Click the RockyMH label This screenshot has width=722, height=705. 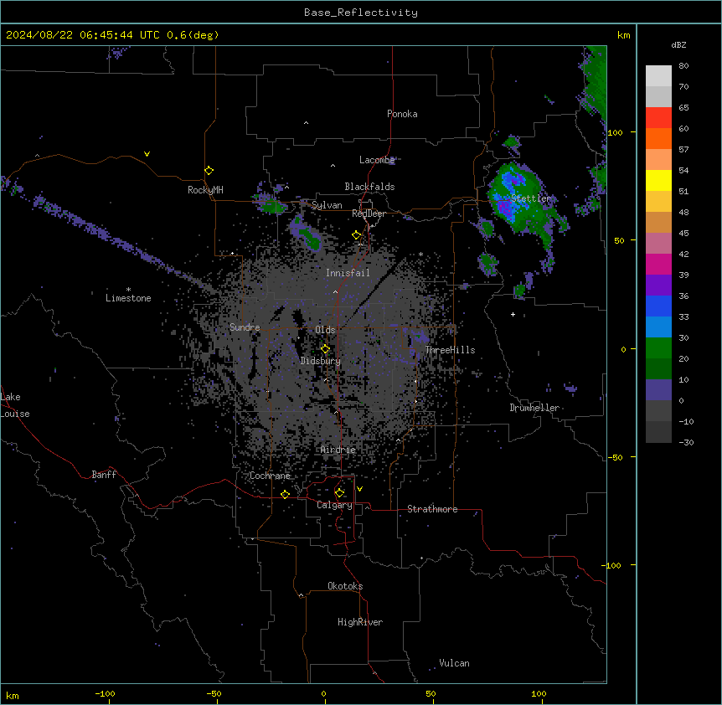[205, 190]
